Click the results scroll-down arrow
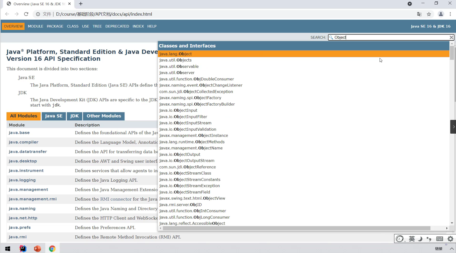456x253 pixels. (x=452, y=223)
